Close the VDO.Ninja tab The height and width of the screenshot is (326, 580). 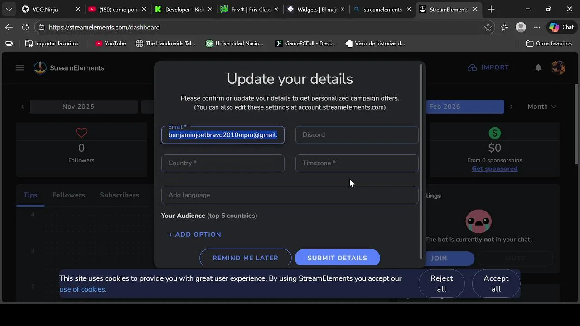tap(78, 9)
